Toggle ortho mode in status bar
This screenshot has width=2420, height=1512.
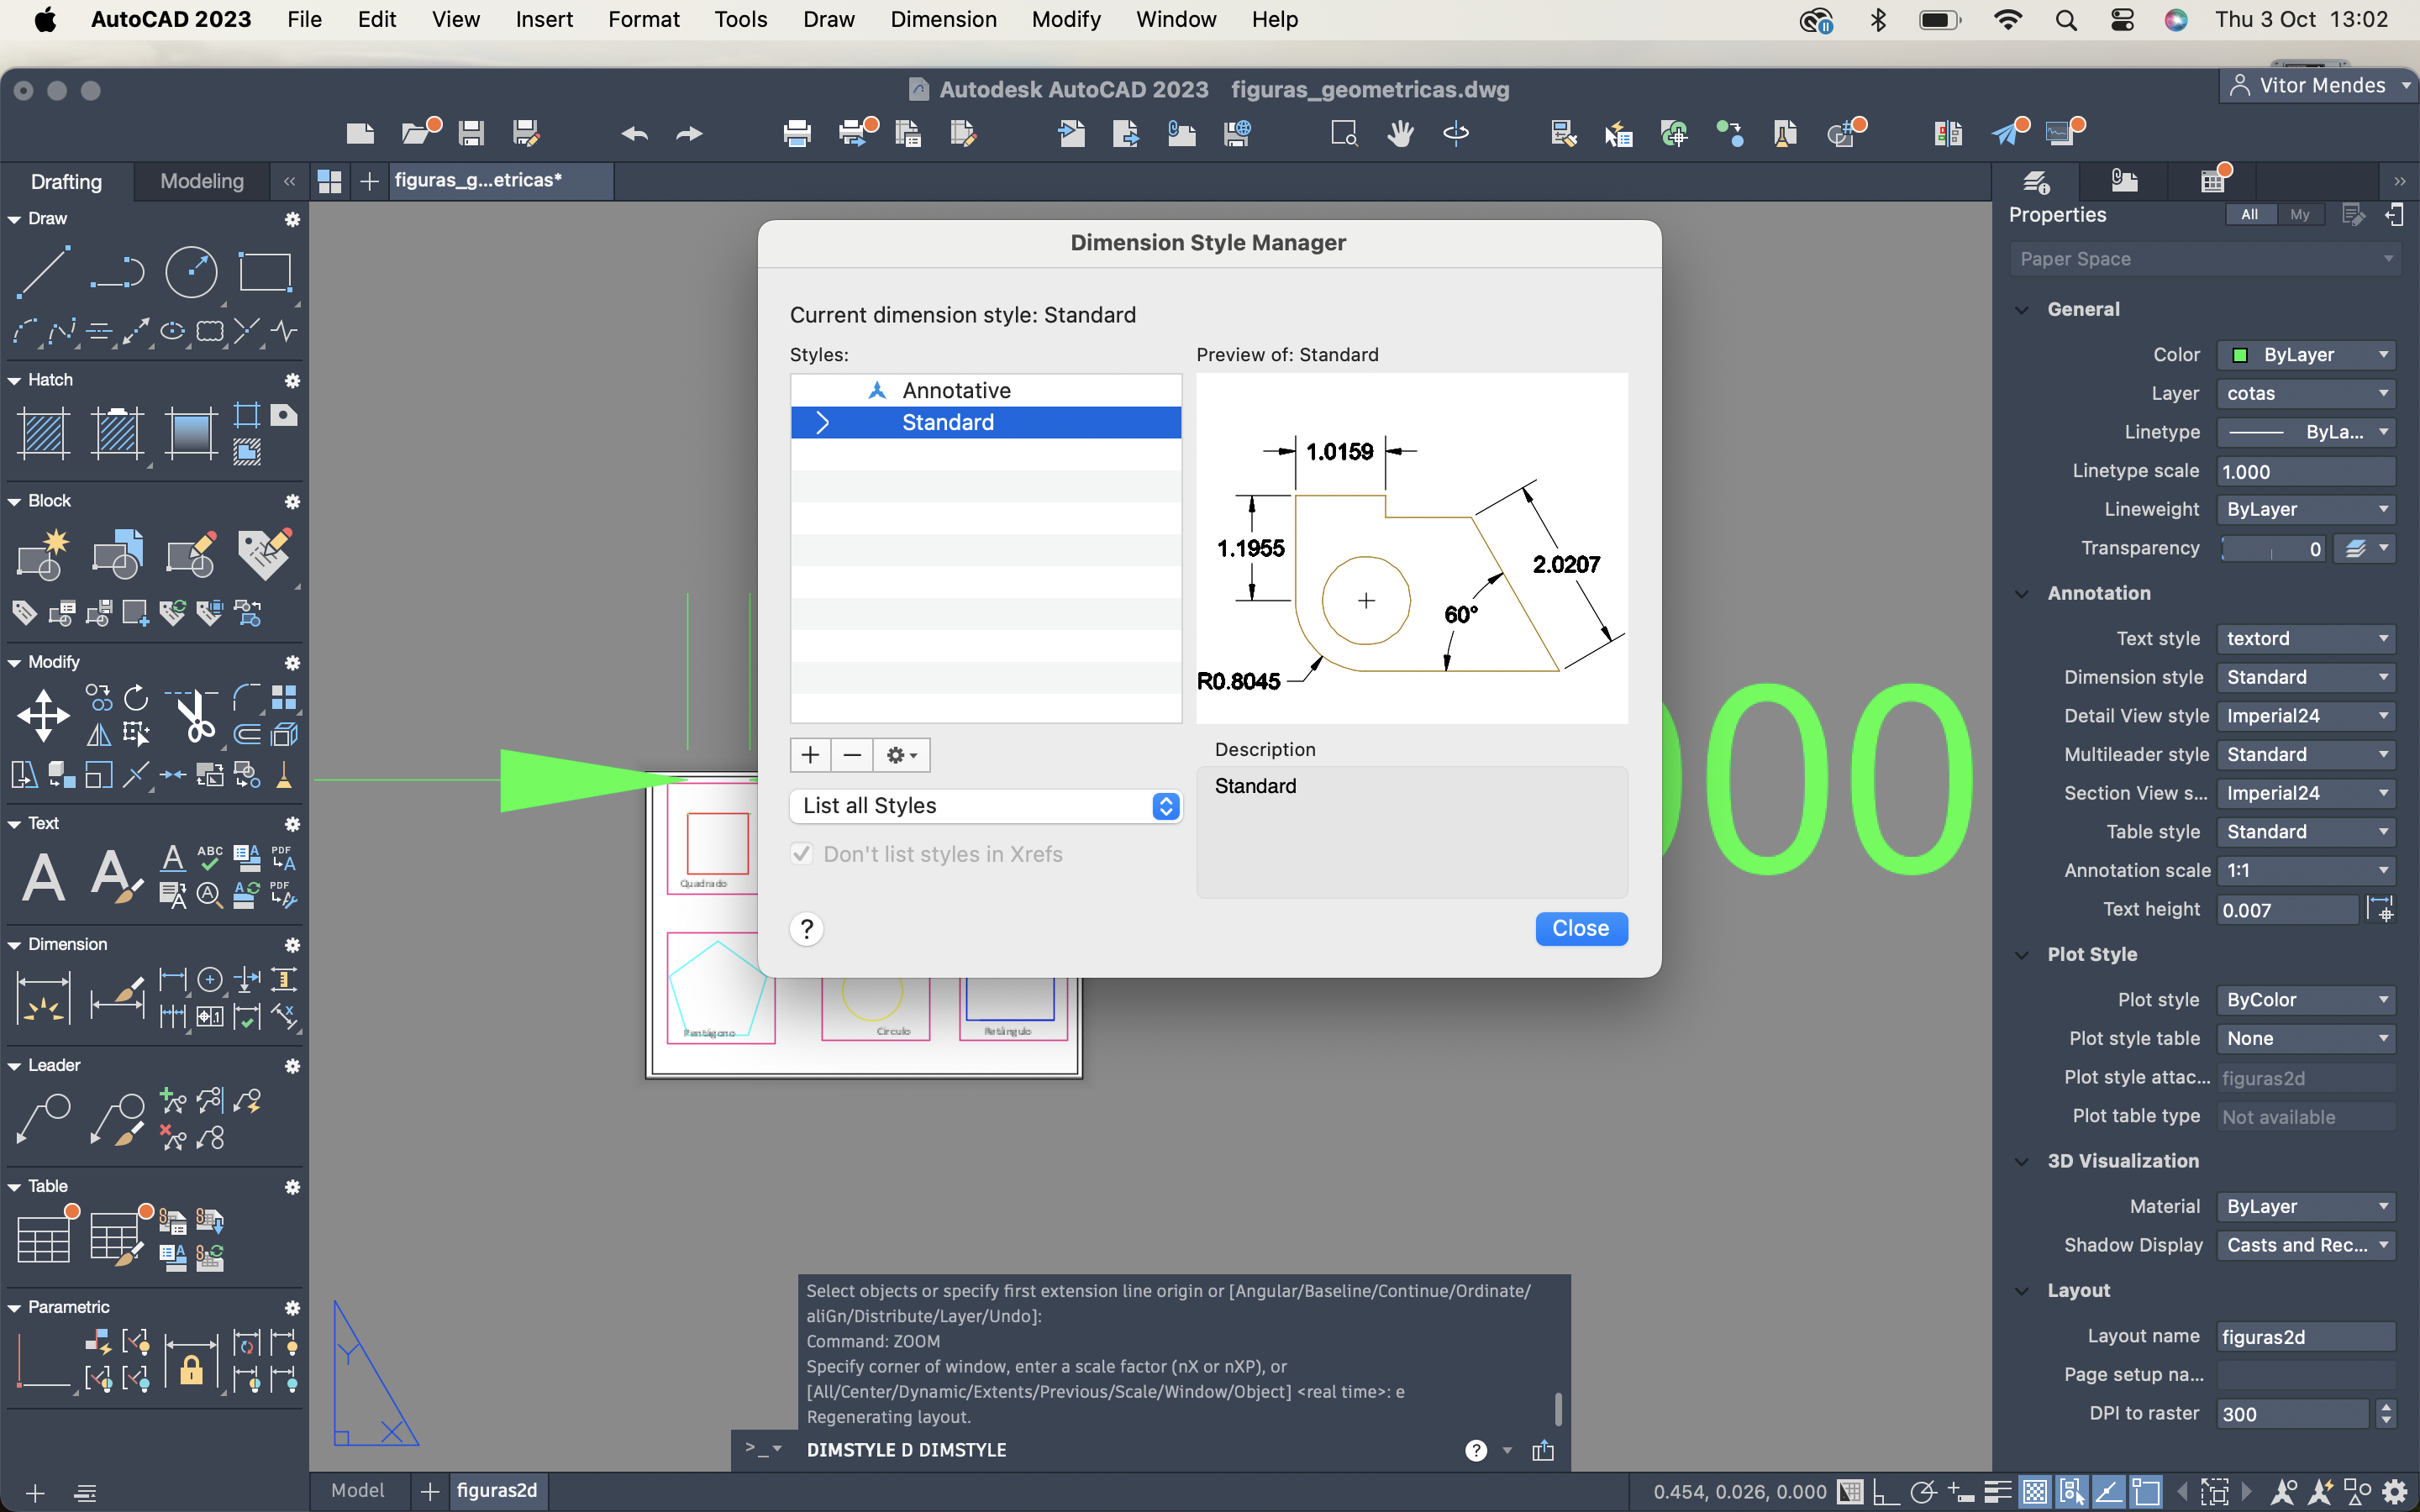pos(1886,1492)
